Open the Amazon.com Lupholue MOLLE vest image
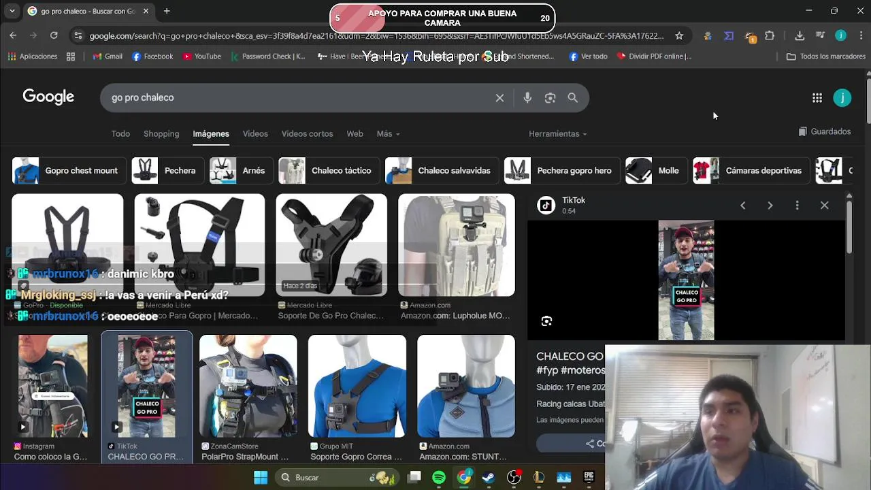Screen dimensions: 871x490 click(x=457, y=245)
